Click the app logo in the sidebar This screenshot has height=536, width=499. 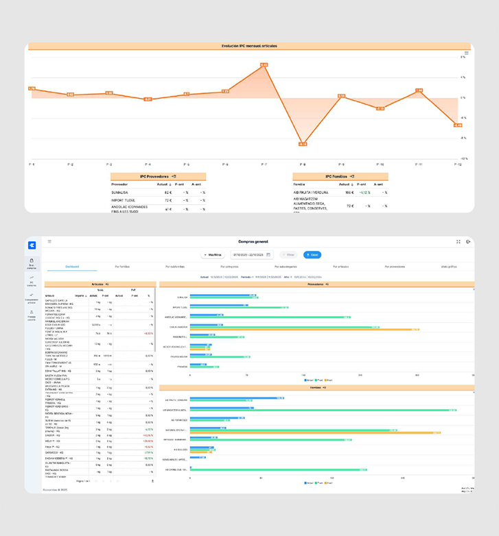pyautogui.click(x=32, y=245)
